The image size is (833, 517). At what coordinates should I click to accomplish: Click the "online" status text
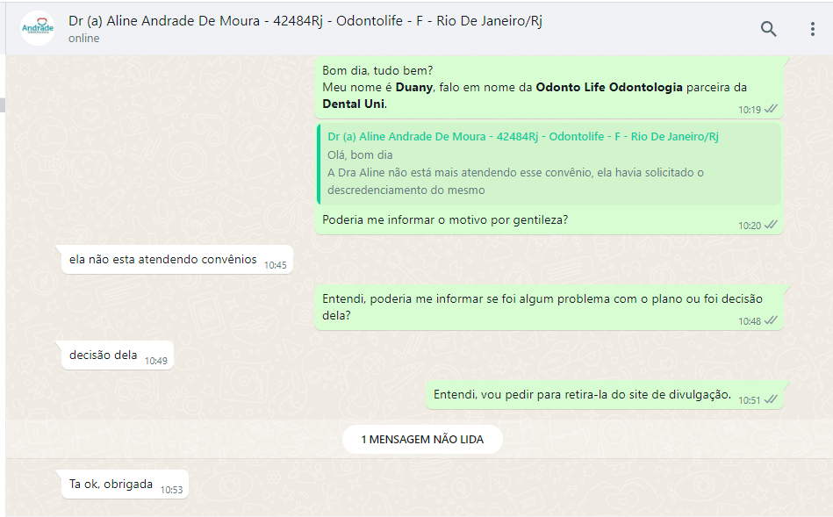click(x=84, y=39)
